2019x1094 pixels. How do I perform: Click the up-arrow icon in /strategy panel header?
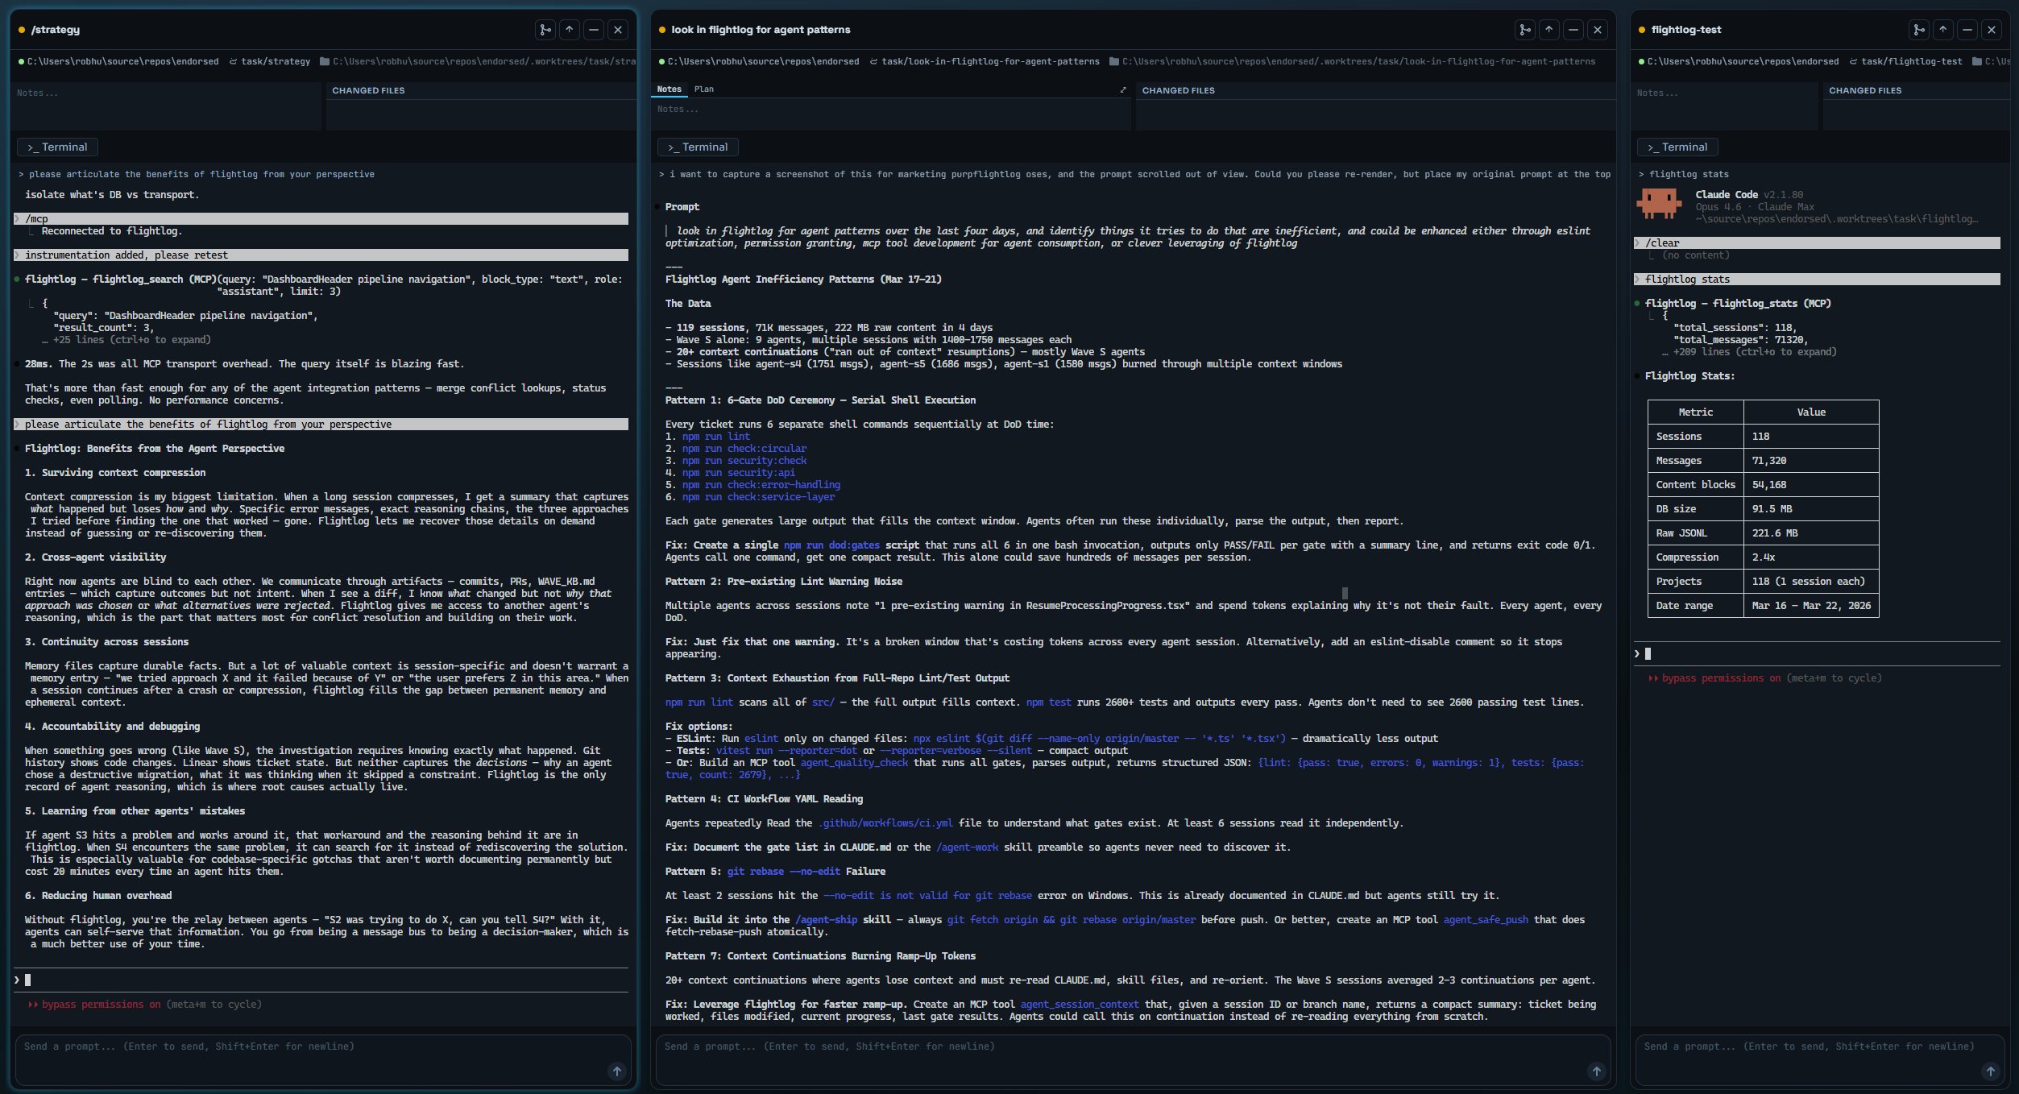[570, 30]
